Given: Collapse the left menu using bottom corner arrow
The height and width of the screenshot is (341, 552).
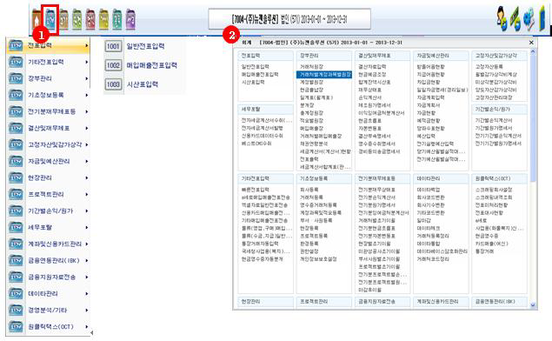Looking at the screenshot, I should coord(91,332).
